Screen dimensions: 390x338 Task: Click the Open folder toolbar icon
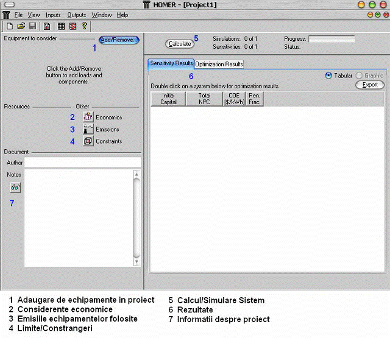pyautogui.click(x=21, y=26)
